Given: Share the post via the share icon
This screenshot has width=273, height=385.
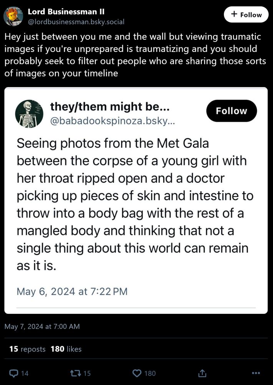Looking at the screenshot, I should (202, 373).
